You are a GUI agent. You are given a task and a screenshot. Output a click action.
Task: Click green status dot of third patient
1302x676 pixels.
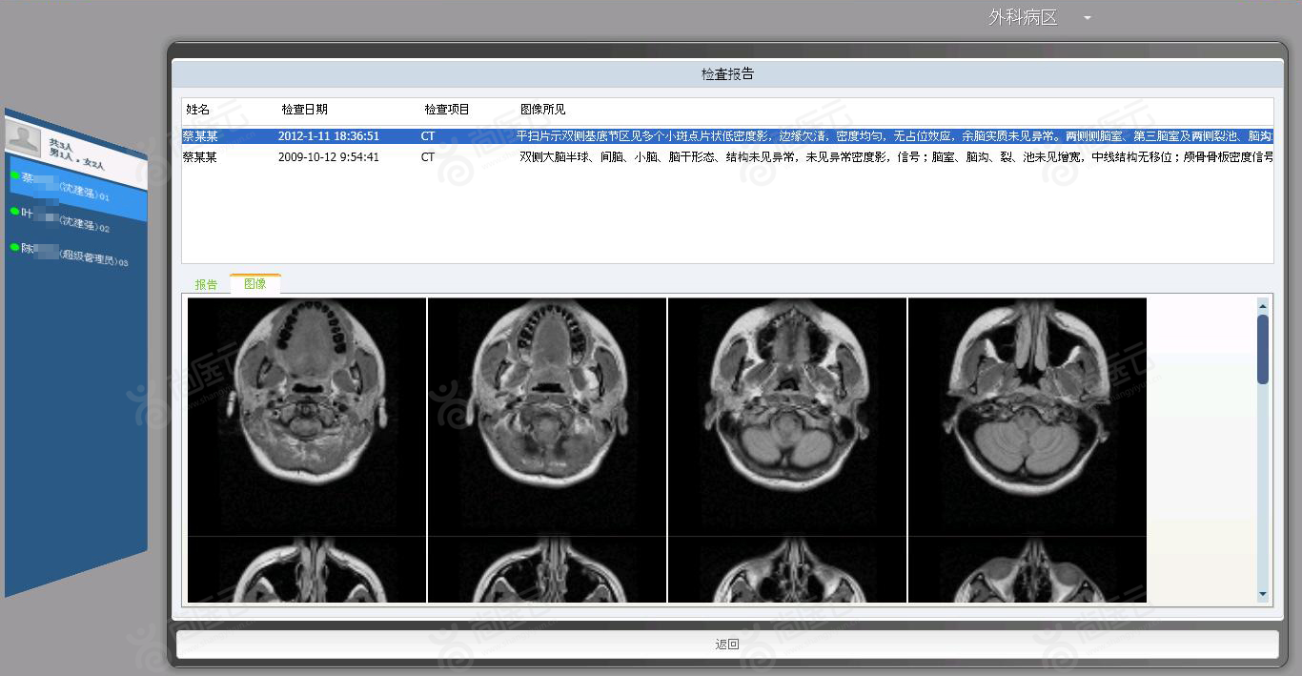(x=15, y=247)
